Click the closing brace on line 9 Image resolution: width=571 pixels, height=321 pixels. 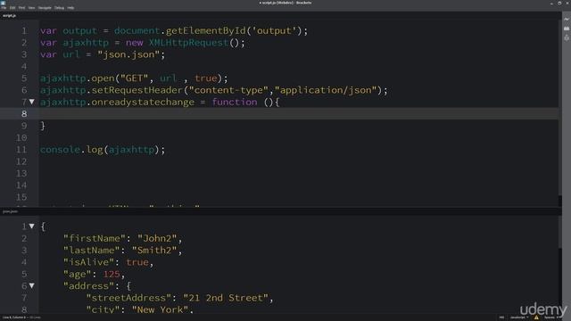(x=43, y=126)
